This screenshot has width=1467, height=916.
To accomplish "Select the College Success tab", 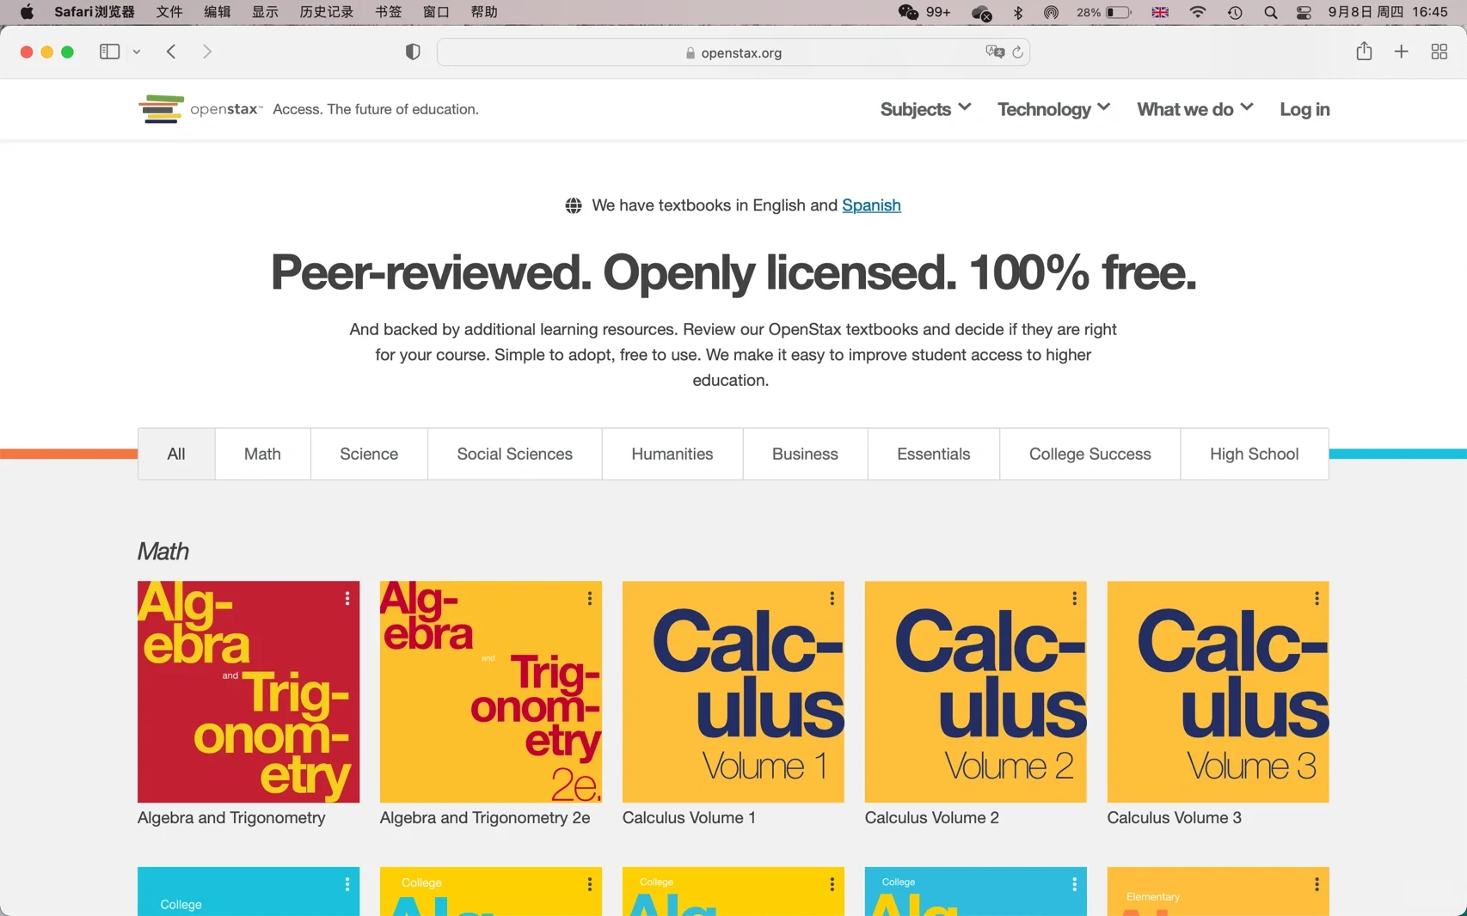I will (x=1090, y=454).
